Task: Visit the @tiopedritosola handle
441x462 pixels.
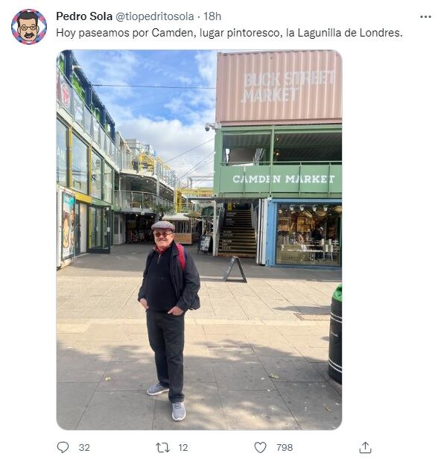Action: point(155,16)
